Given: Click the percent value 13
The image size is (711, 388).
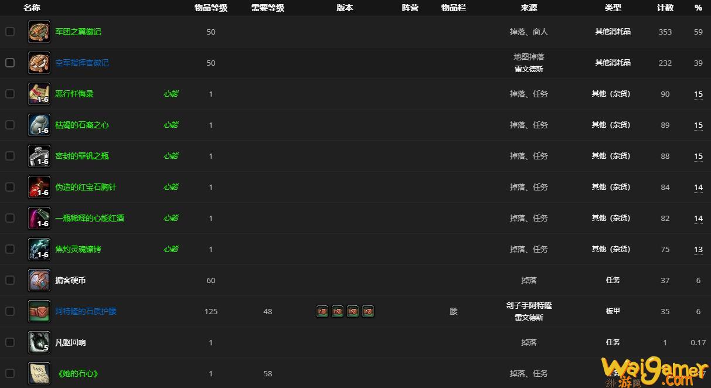Looking at the screenshot, I should point(698,249).
